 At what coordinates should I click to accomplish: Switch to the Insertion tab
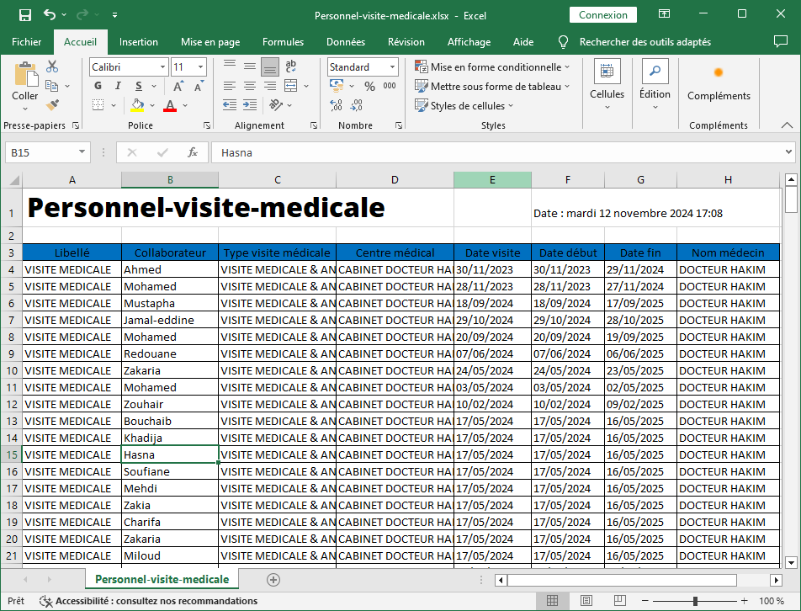click(139, 42)
